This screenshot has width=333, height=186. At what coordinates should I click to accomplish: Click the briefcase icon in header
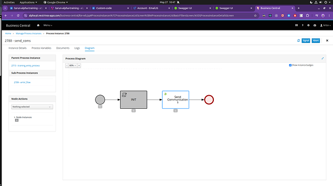coord(315,25)
